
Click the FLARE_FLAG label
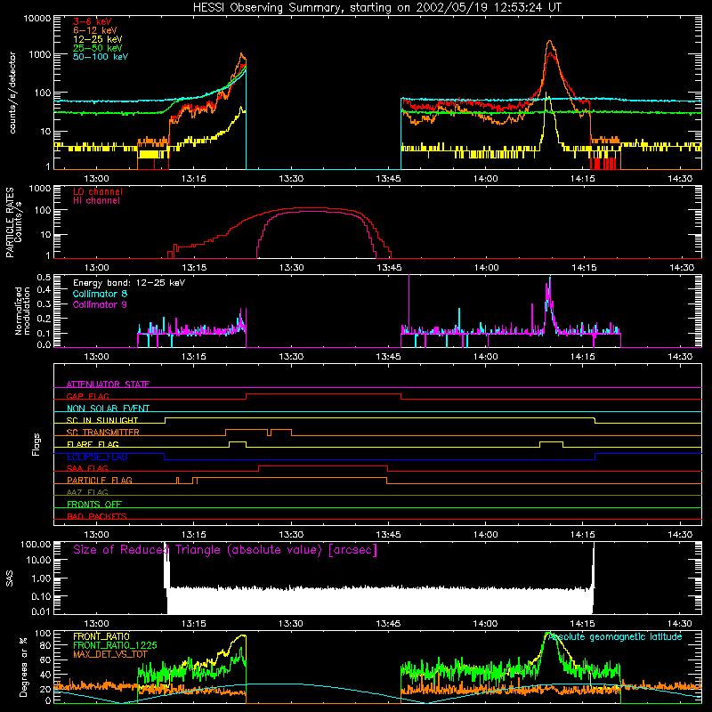point(93,444)
